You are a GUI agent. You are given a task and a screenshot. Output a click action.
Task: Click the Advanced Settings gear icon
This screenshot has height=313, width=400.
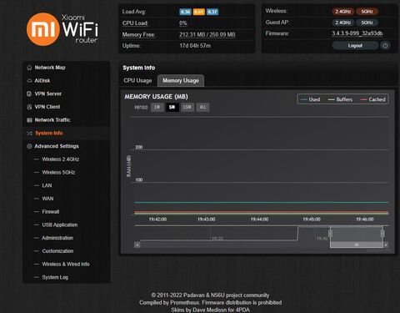tap(29, 146)
